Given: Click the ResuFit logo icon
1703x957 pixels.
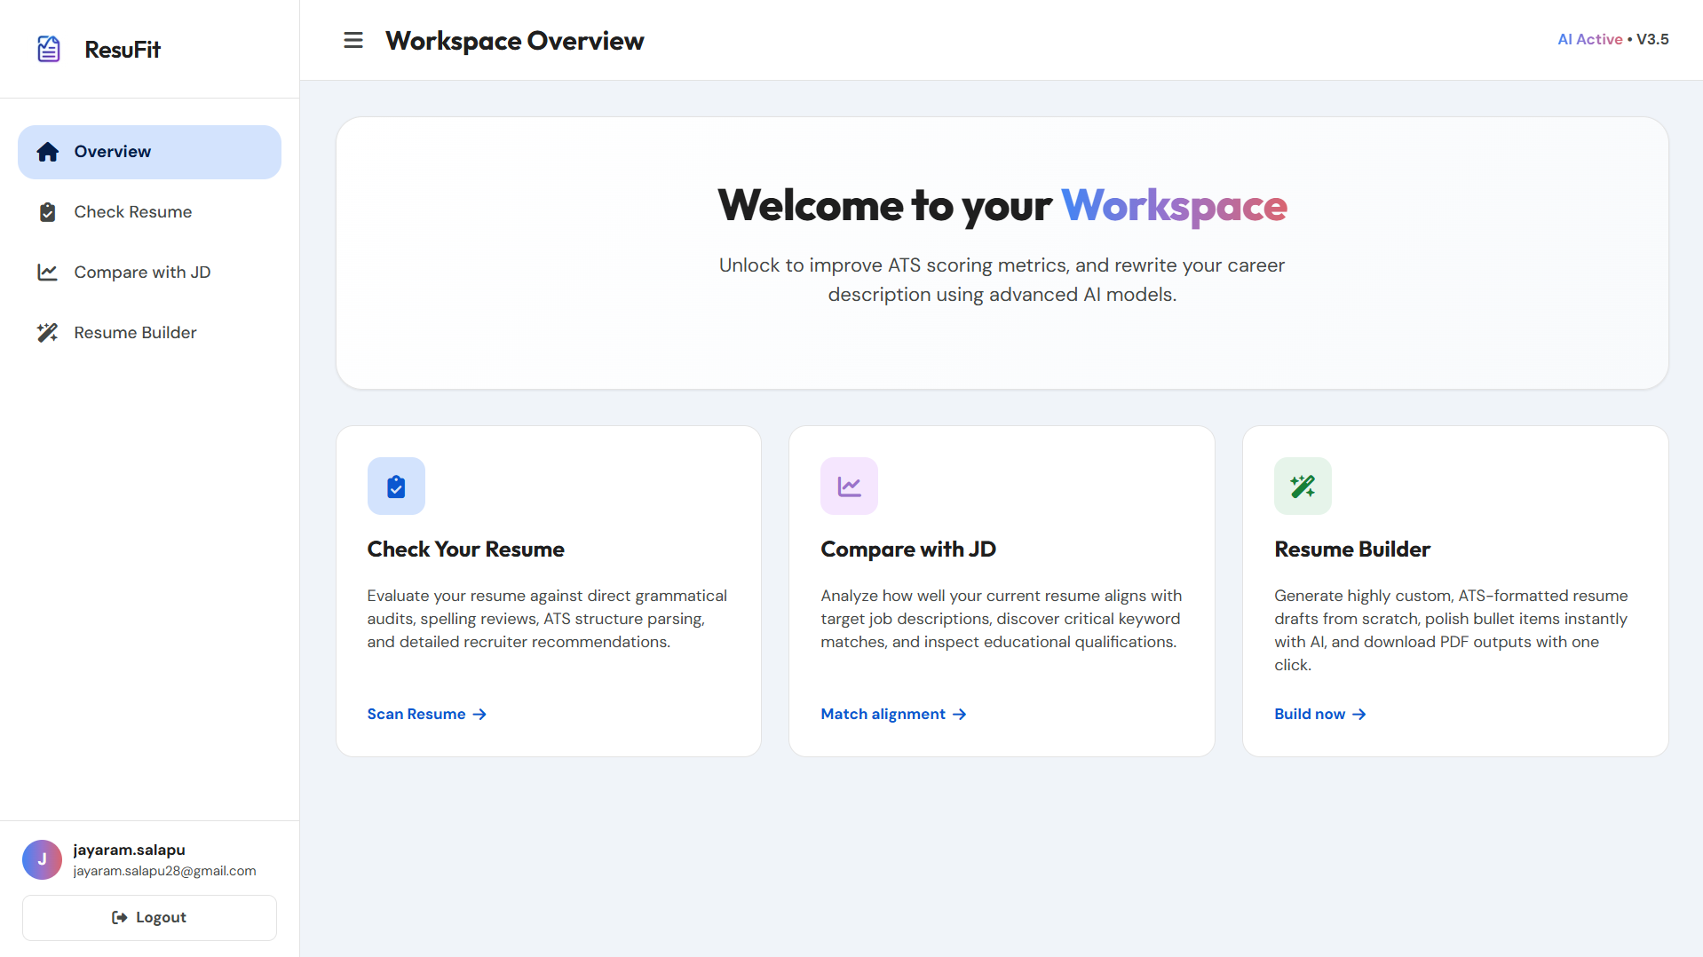Looking at the screenshot, I should coord(49,49).
